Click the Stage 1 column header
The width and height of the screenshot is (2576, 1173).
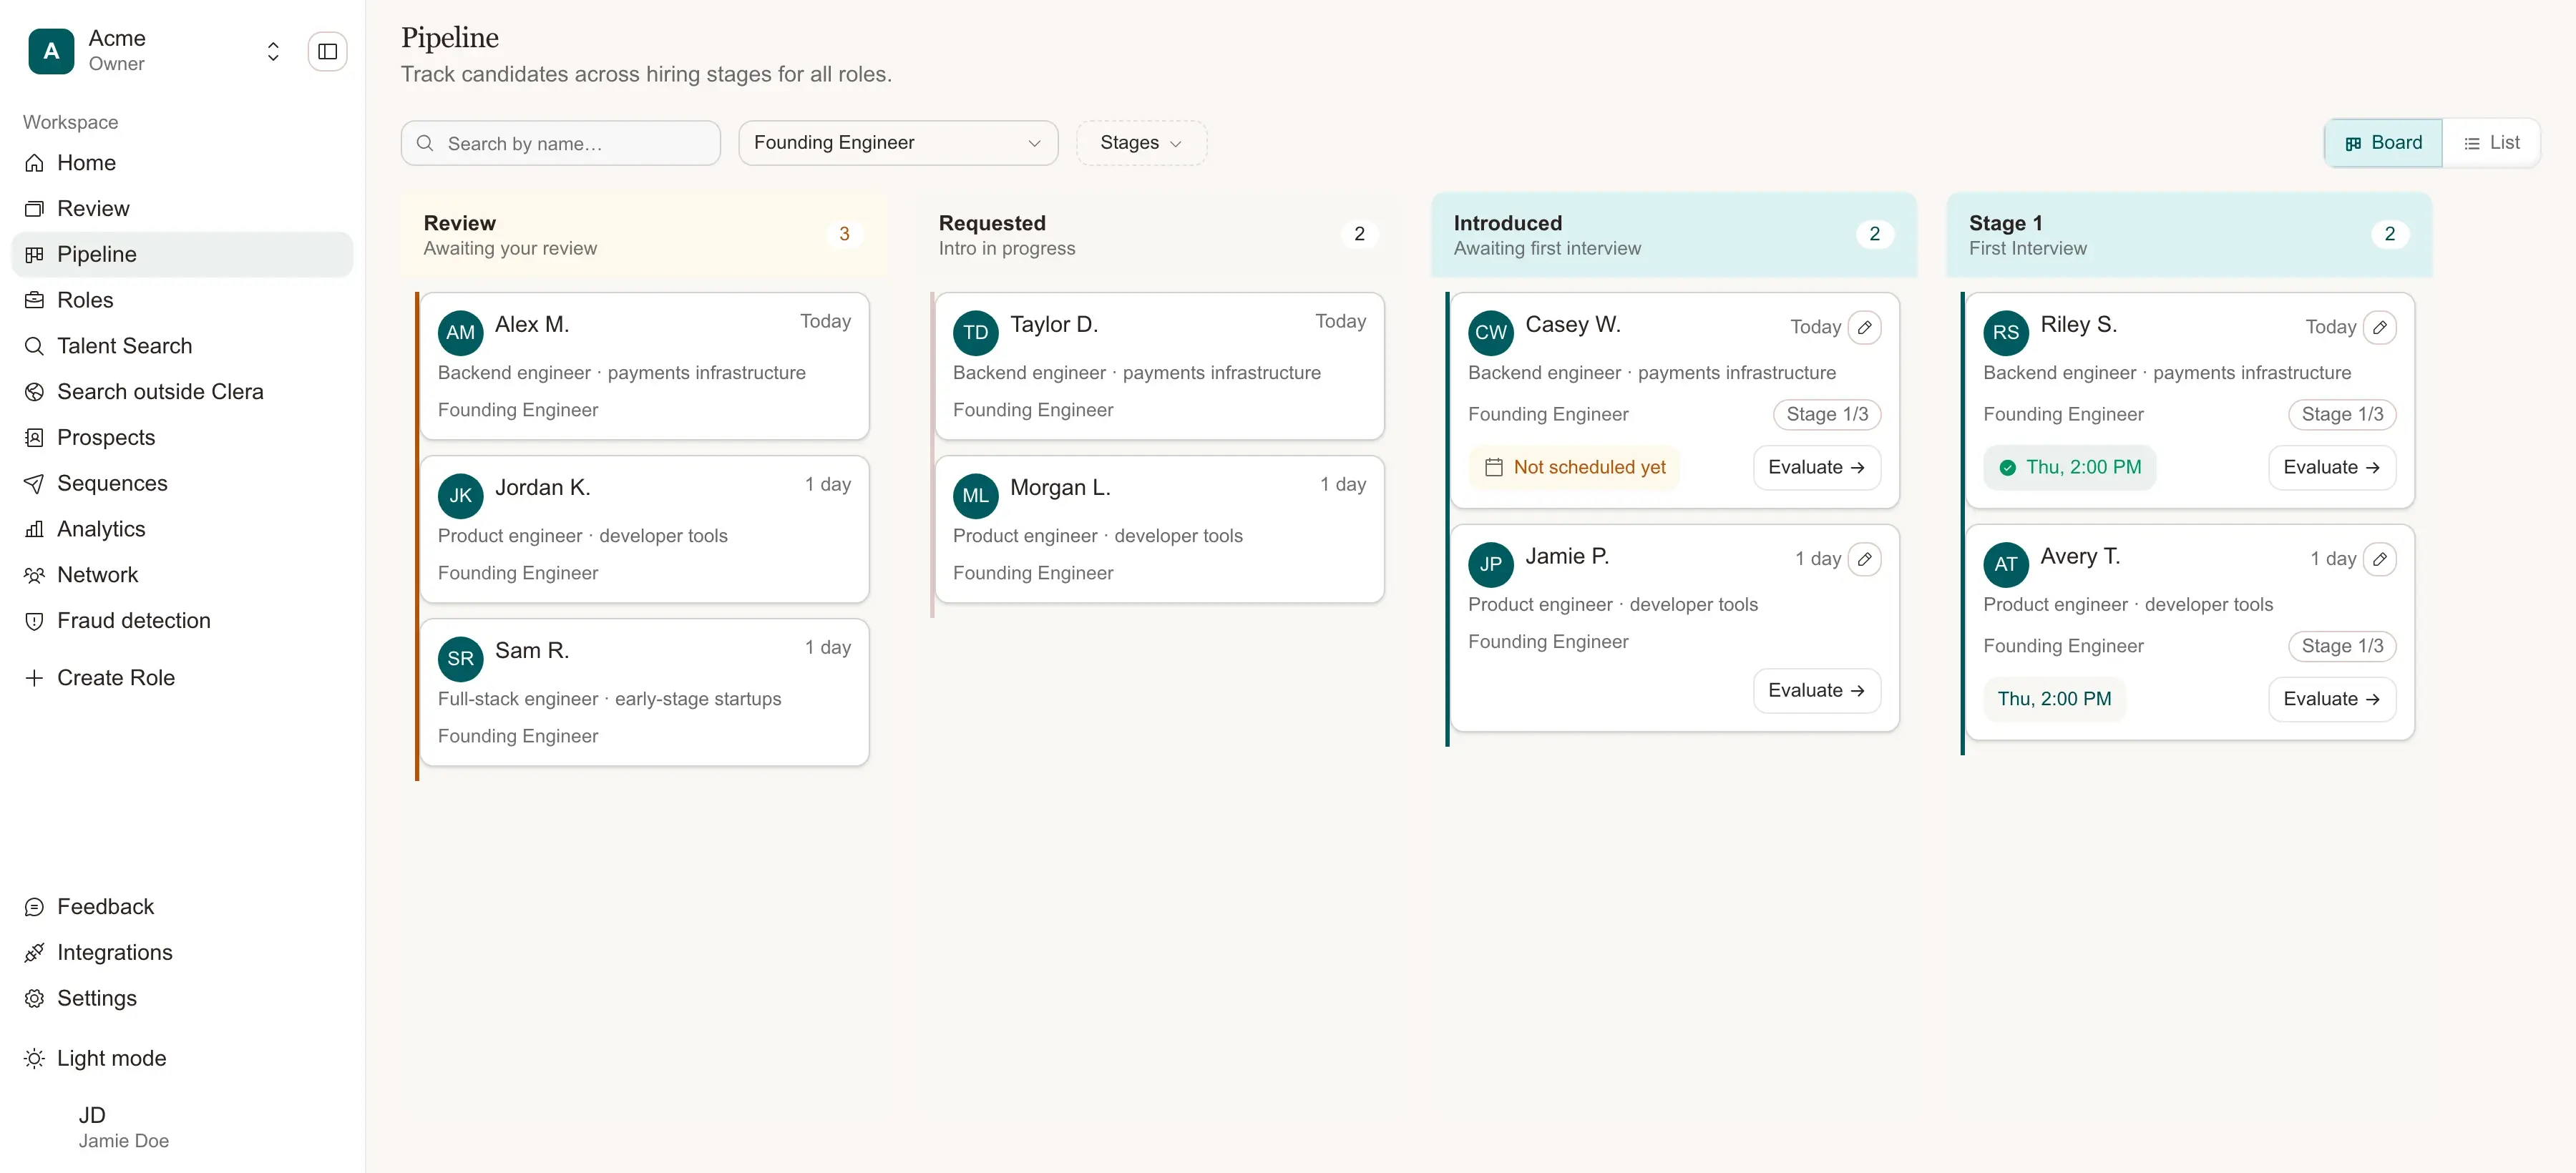pyautogui.click(x=2190, y=235)
